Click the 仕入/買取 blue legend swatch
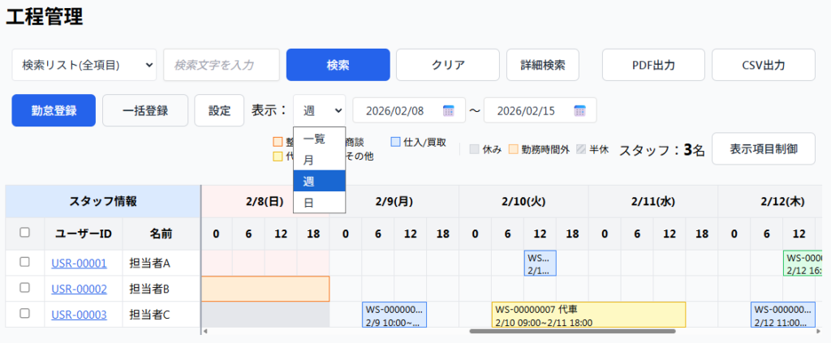This screenshot has height=343, width=831. 395,142
